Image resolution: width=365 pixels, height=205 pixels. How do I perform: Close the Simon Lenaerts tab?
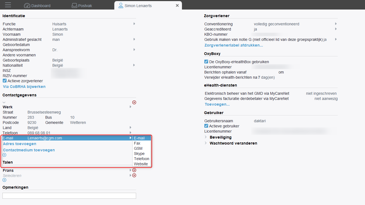pos(177,5)
